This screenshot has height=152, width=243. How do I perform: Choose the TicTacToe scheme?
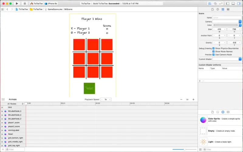pyautogui.click(x=36, y=3)
